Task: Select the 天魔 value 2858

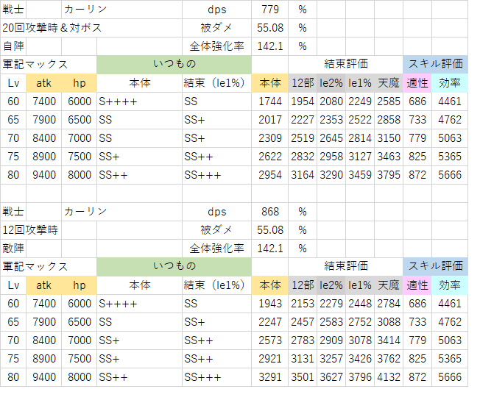Action: (x=389, y=120)
